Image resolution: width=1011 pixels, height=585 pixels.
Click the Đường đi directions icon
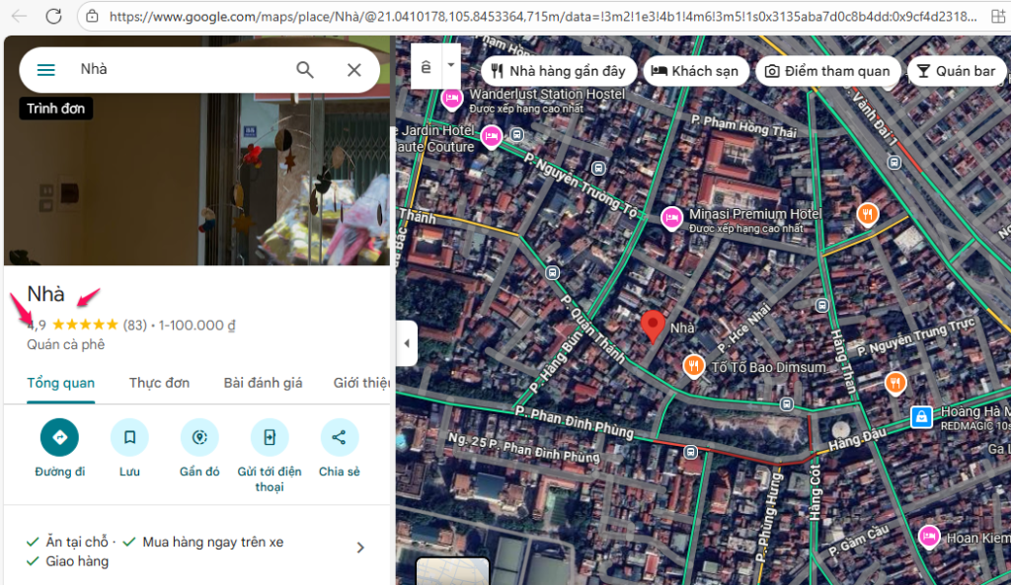tap(59, 437)
